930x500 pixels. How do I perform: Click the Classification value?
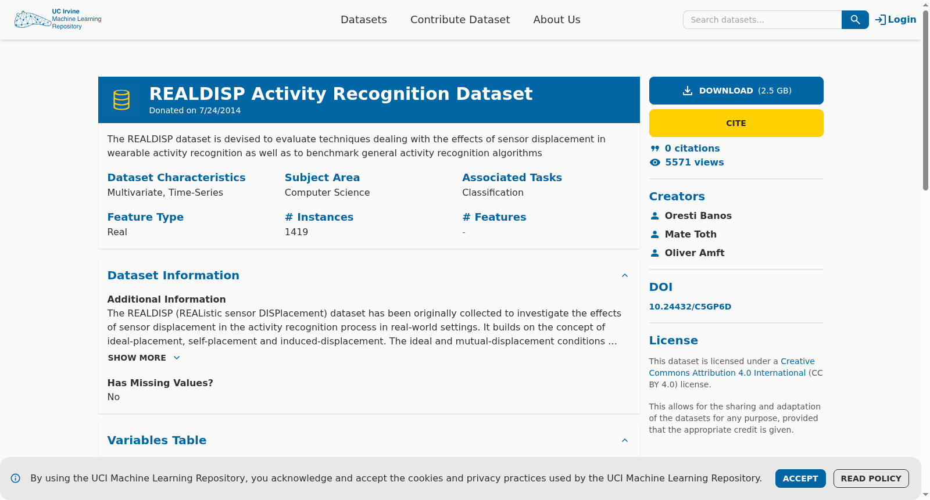click(x=493, y=193)
